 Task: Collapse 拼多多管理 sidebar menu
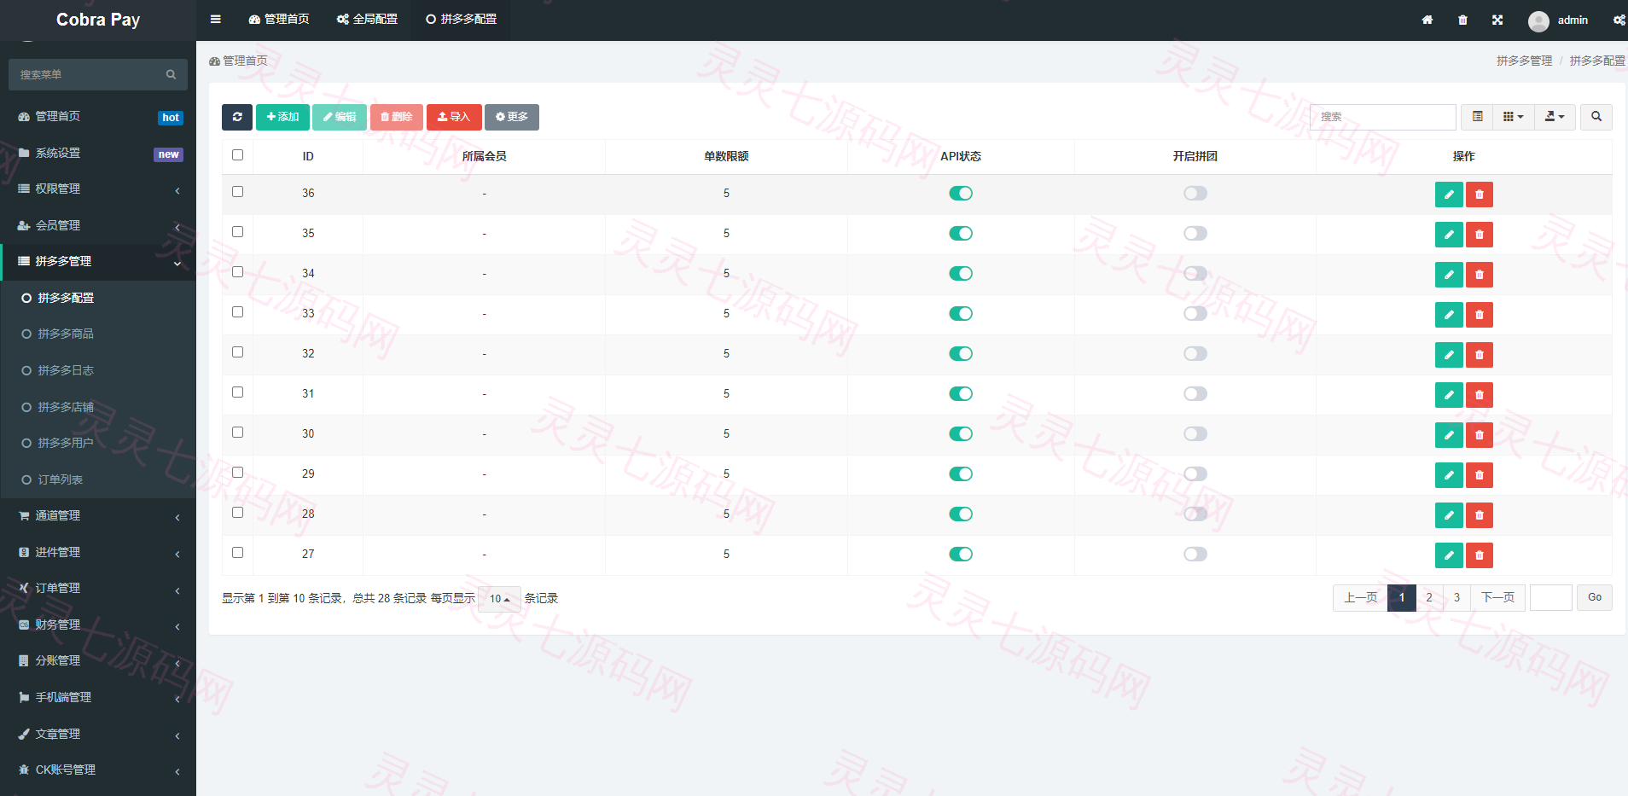pos(98,262)
